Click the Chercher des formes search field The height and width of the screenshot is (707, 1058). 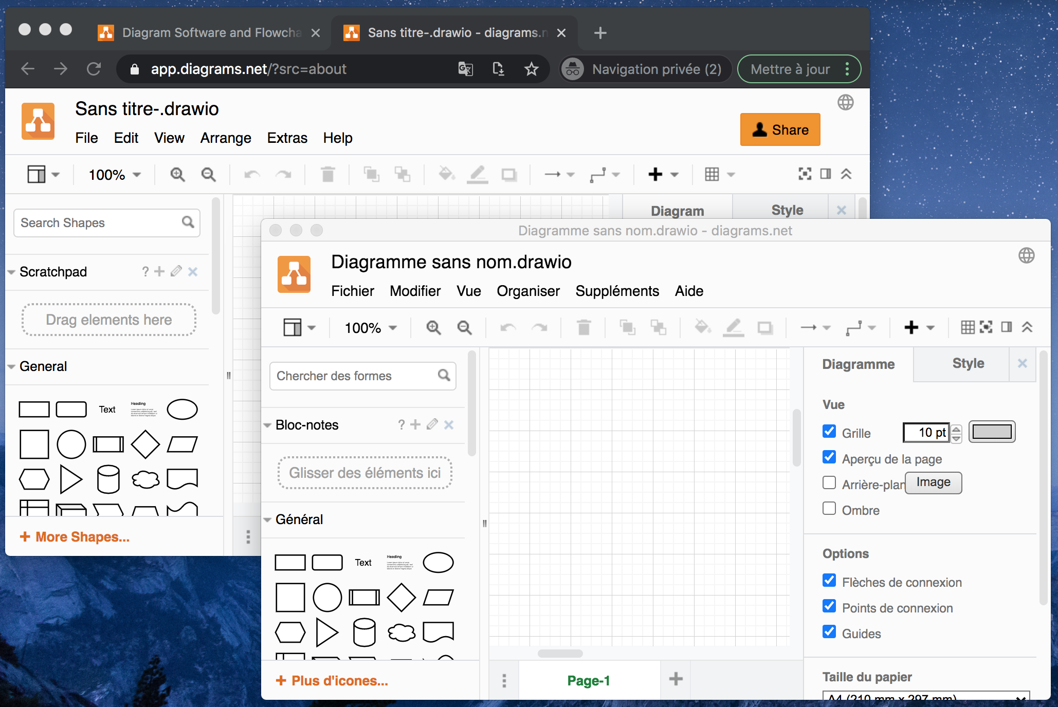click(362, 376)
